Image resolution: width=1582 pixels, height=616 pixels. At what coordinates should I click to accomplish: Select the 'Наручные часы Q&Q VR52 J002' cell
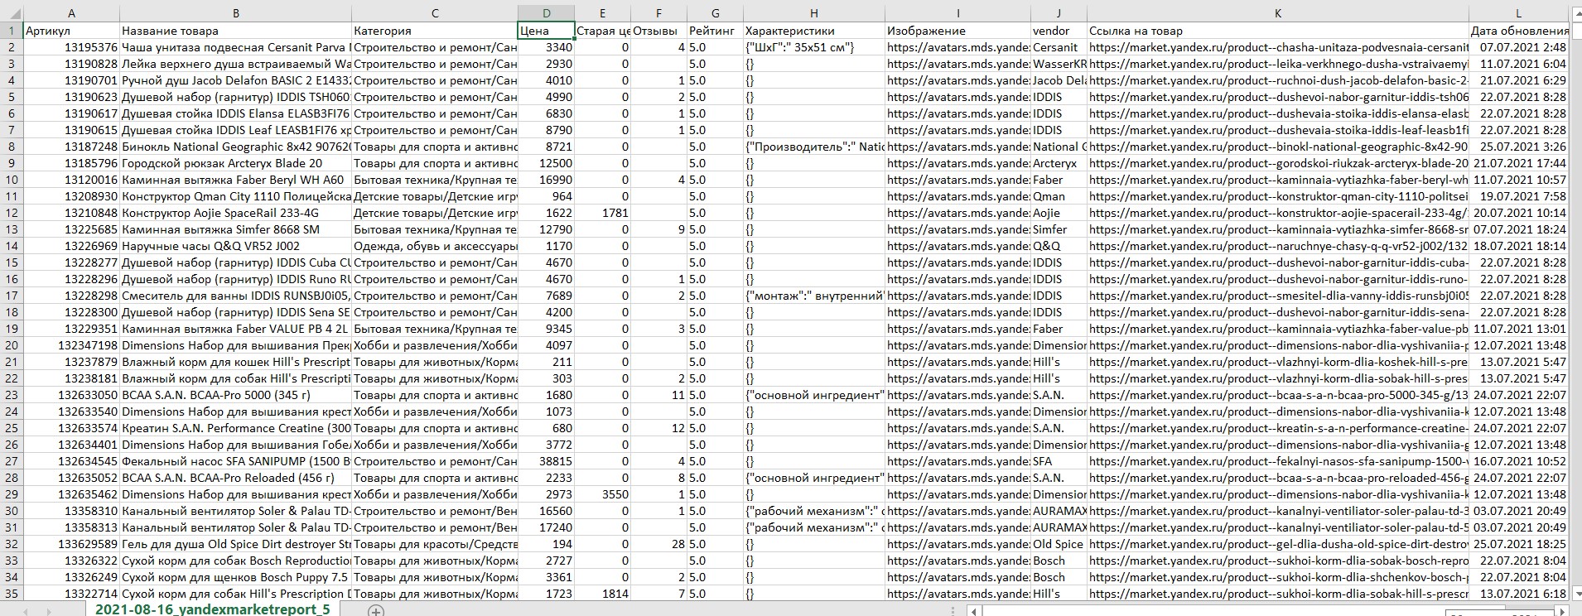(x=236, y=246)
